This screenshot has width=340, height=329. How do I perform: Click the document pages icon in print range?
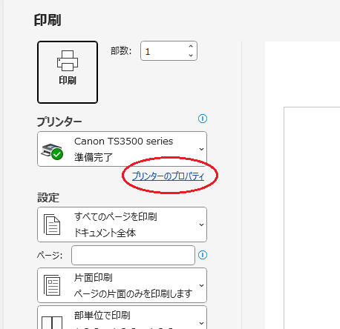[52, 225]
